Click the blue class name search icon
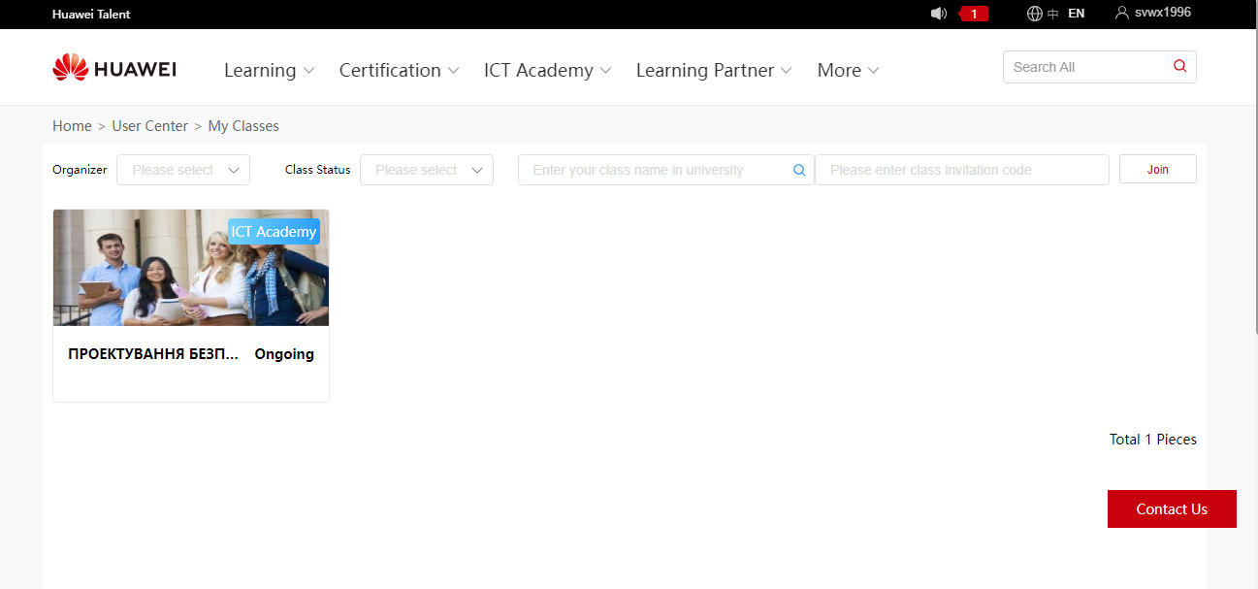This screenshot has width=1258, height=589. pos(799,170)
